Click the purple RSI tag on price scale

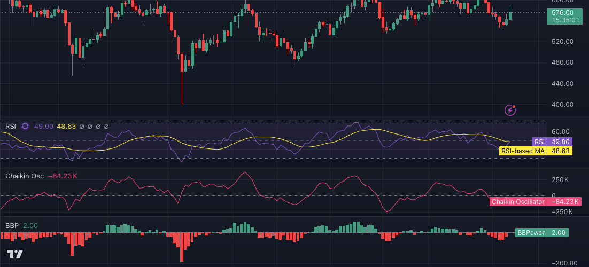coord(539,142)
